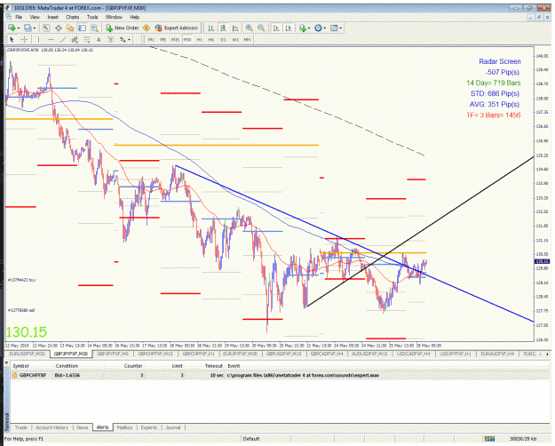The width and height of the screenshot is (555, 446).
Task: Expand the New Chart dropdown arrow
Action: coord(19,28)
